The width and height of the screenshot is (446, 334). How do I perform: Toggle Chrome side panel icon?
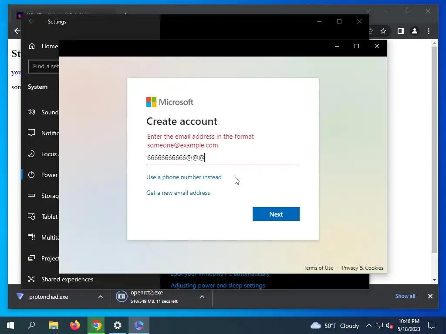click(x=401, y=31)
